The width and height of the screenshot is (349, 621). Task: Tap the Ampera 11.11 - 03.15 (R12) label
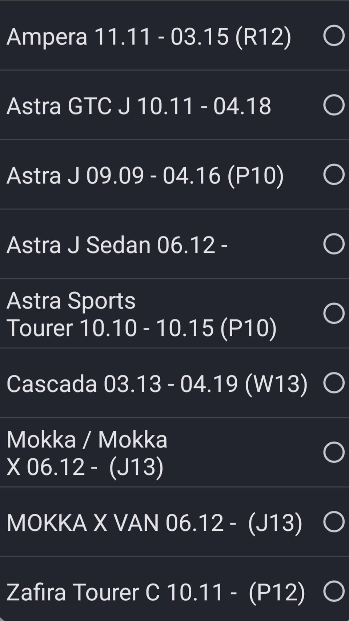[x=148, y=37]
